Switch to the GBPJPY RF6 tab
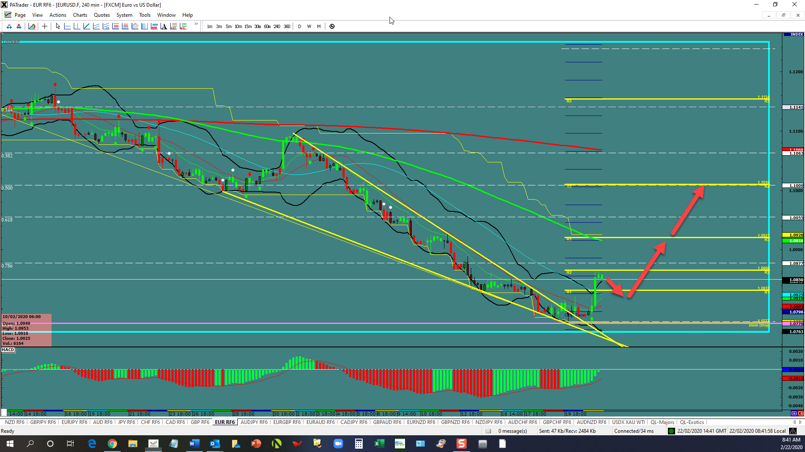This screenshot has height=452, width=805. [43, 422]
